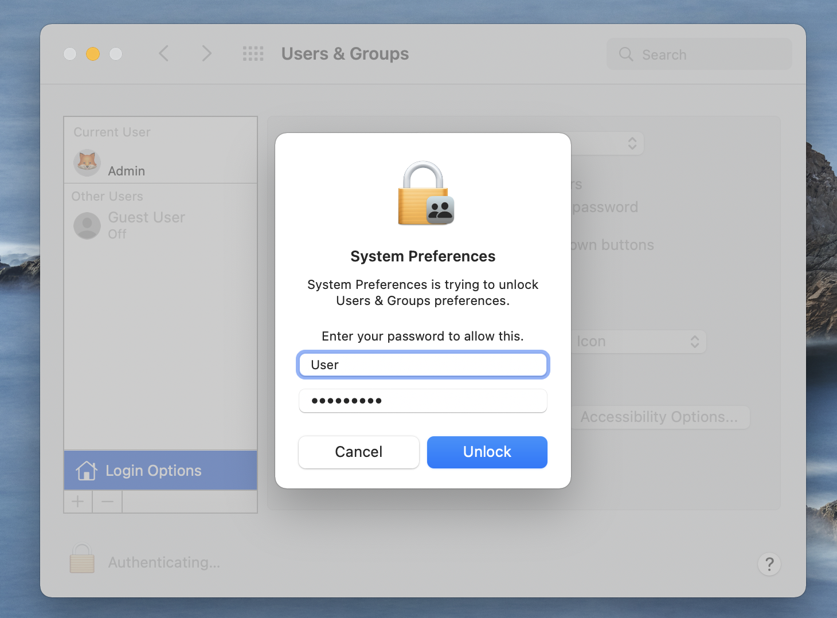
Task: Select the Admin user row
Action: click(x=161, y=163)
